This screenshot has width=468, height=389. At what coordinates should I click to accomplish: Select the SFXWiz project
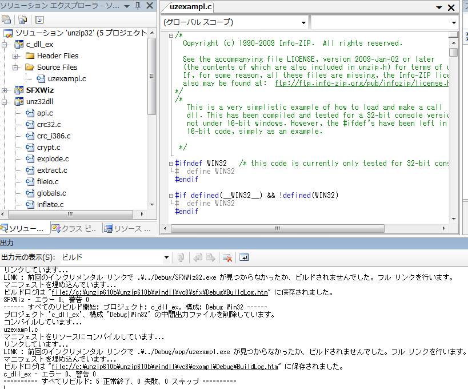39,90
